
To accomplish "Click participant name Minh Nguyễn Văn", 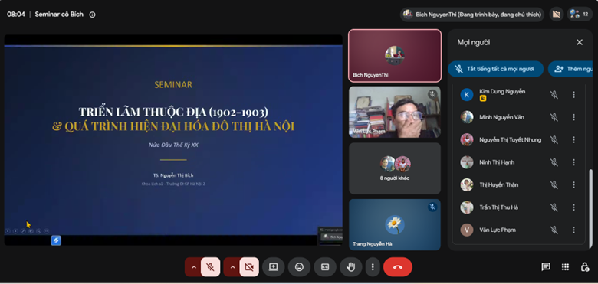I will [501, 117].
